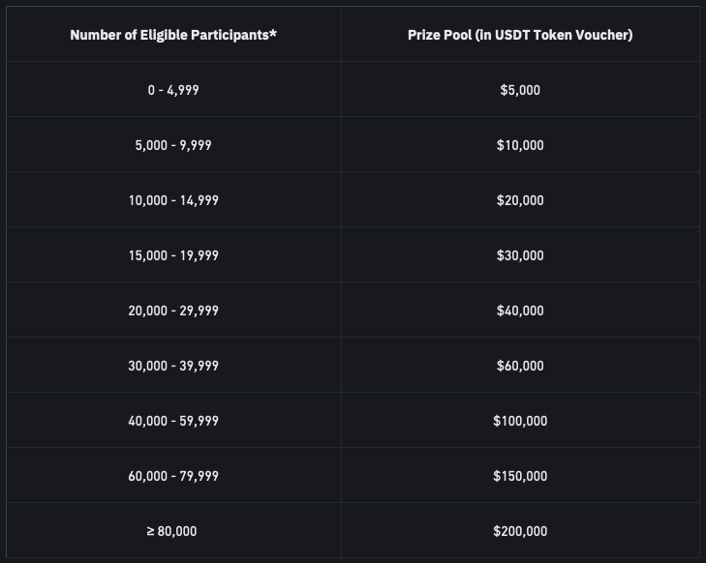Select the '30,000 - 39,999' participants cell
706x563 pixels.
pyautogui.click(x=173, y=366)
